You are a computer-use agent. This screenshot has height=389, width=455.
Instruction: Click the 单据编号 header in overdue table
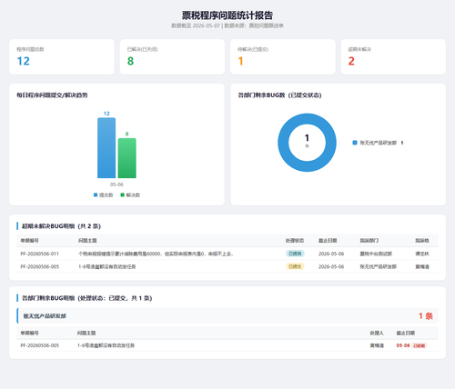tap(29, 241)
